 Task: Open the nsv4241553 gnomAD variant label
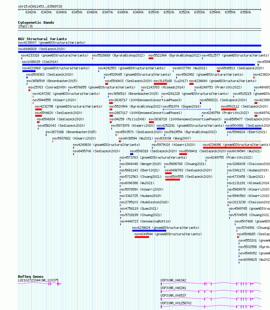[132, 68]
